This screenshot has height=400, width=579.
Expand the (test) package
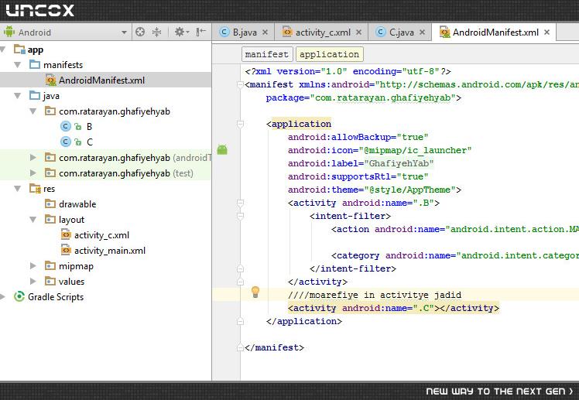tap(33, 173)
